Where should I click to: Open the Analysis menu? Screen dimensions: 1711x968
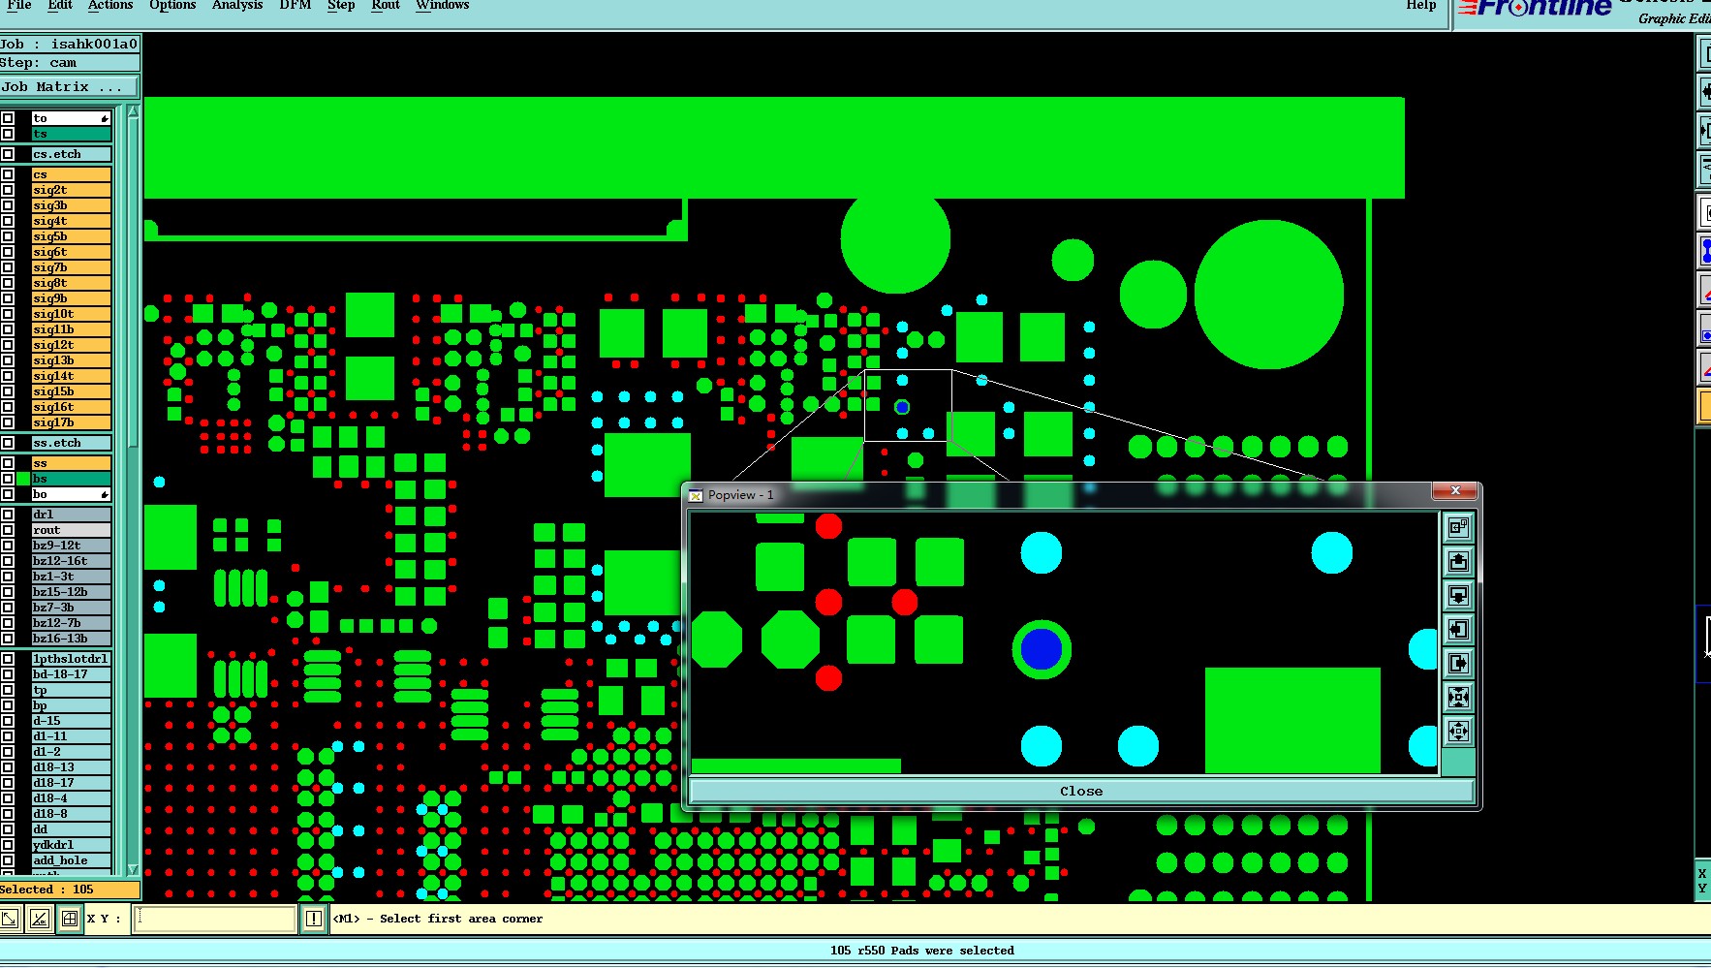[x=237, y=5]
